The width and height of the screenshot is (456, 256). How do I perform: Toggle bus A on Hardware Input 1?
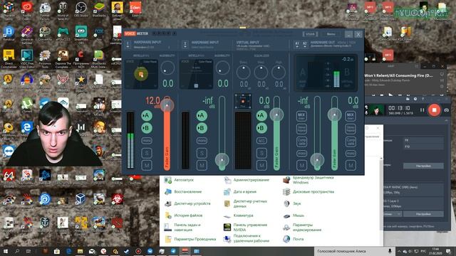(147, 115)
